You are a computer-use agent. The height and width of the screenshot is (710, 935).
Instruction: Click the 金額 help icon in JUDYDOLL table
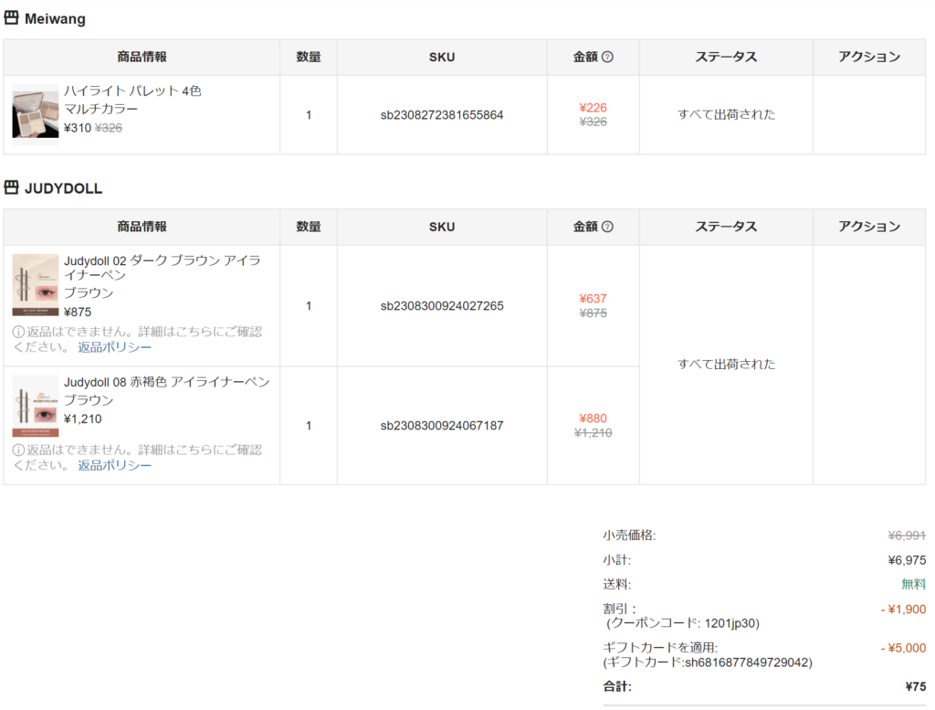click(x=607, y=227)
